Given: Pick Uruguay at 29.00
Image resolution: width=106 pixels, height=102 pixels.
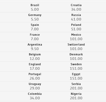Looking at the screenshot, I should (35, 86).
